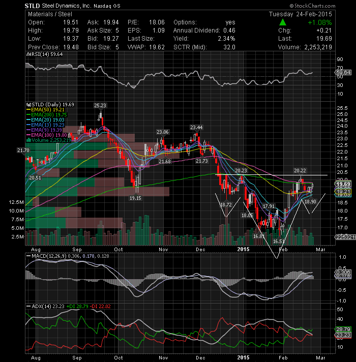This screenshot has height=362, width=356.
Task: Click the STLD ticker symbol in title
Action: [x=33, y=6]
